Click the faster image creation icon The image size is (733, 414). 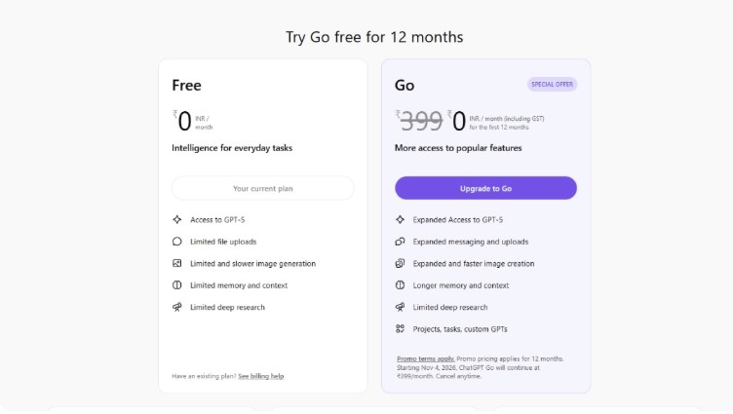[x=400, y=263]
